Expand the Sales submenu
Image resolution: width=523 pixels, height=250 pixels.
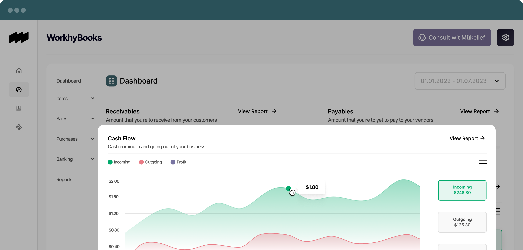pyautogui.click(x=75, y=119)
